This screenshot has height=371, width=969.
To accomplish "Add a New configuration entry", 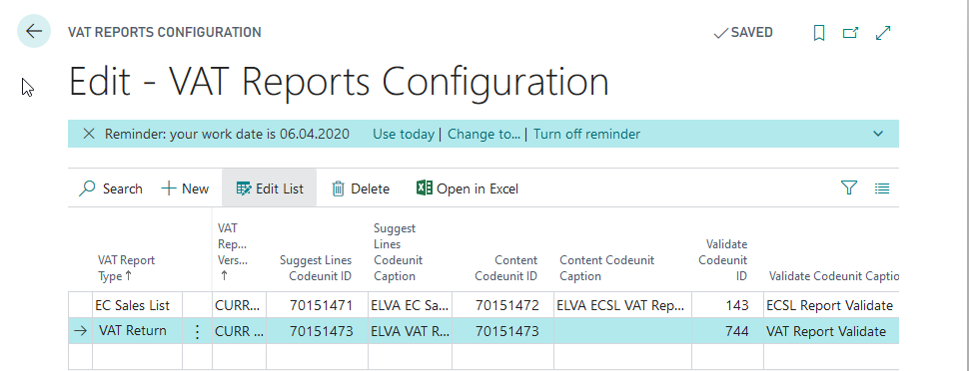I will (185, 188).
